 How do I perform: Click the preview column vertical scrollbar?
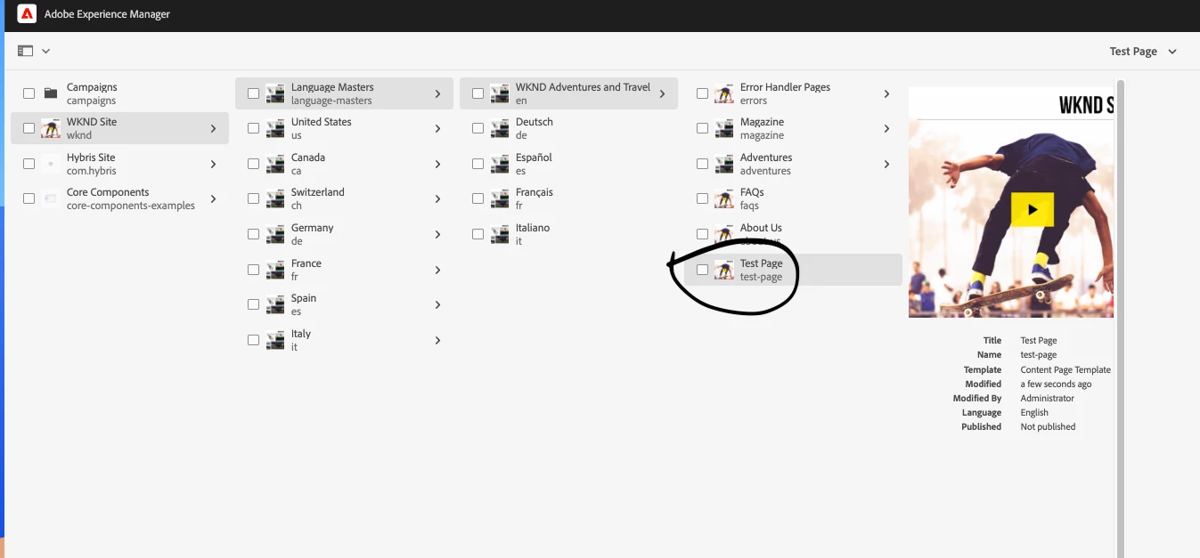point(1121,319)
